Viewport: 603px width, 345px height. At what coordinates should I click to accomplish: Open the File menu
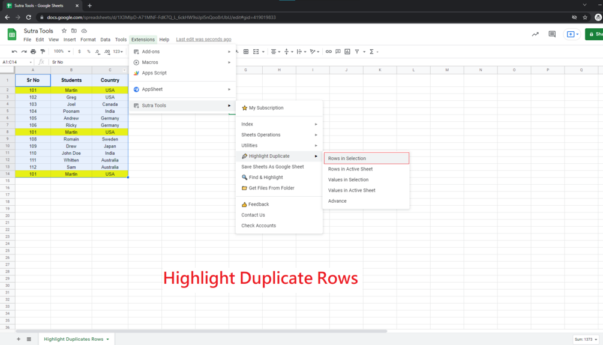click(28, 40)
